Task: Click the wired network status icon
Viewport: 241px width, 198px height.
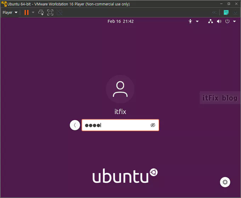Action: [x=211, y=21]
